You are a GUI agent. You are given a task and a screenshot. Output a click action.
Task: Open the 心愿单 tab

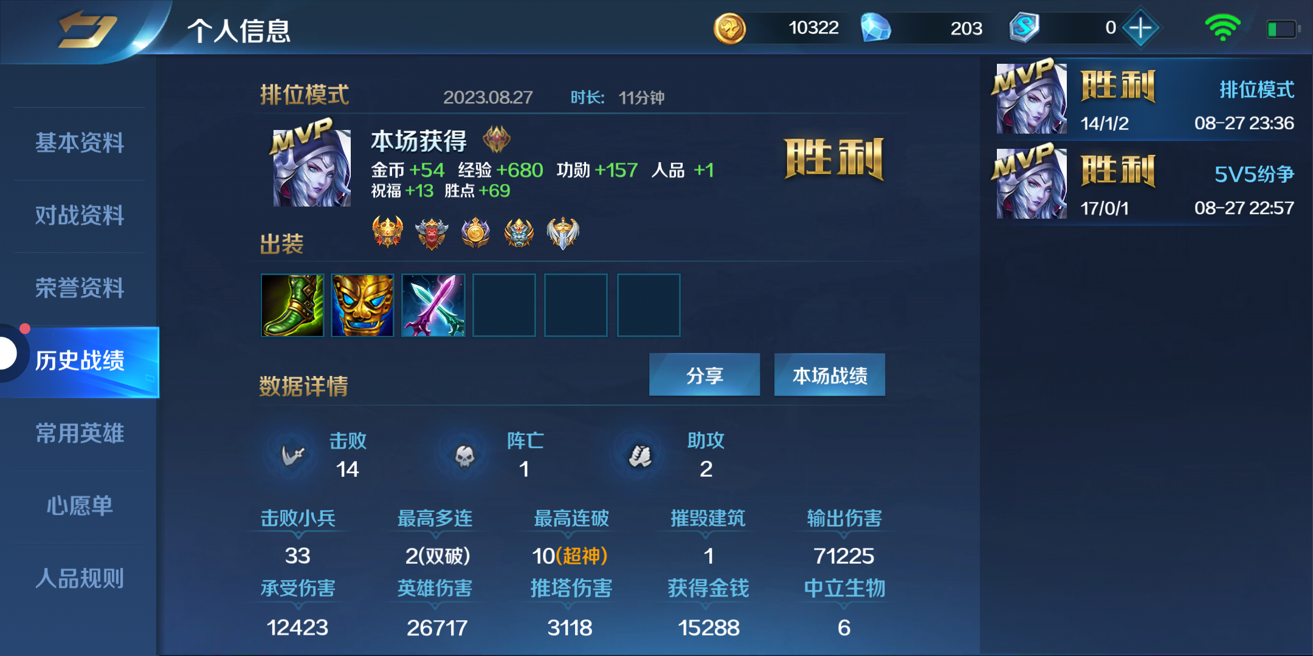point(80,505)
